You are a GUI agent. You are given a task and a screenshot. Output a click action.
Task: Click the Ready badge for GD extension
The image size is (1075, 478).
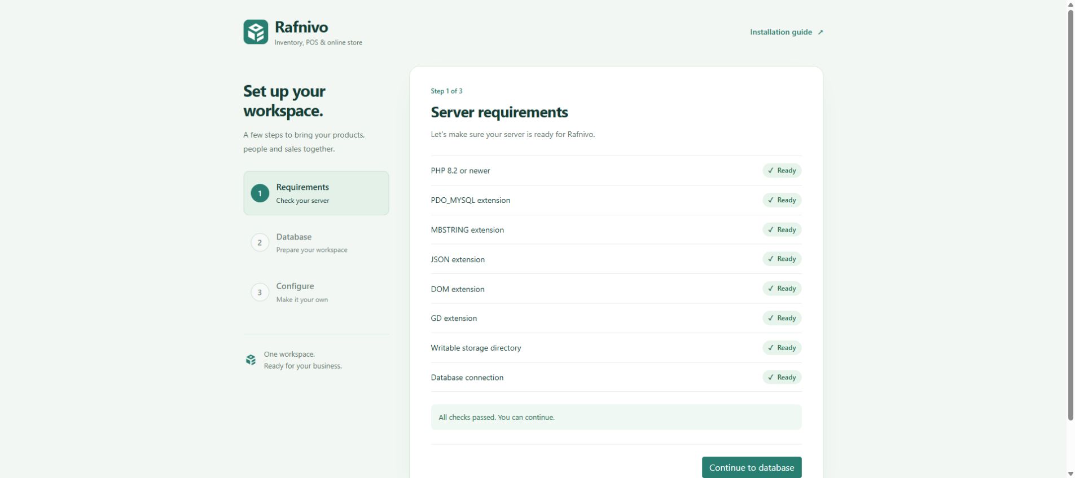point(782,318)
